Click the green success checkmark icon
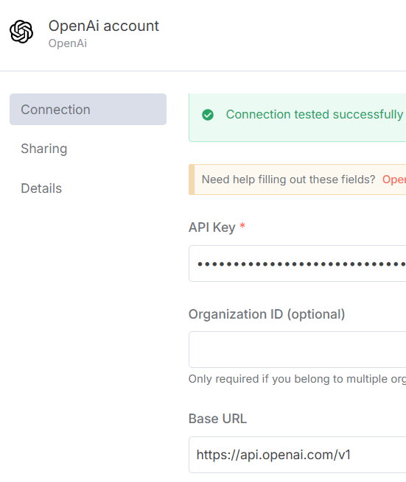The image size is (406, 482). pyautogui.click(x=208, y=115)
